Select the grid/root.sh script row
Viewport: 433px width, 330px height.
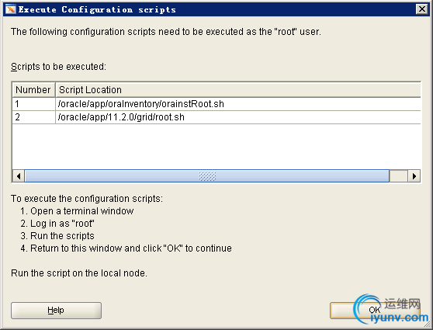[216, 117]
